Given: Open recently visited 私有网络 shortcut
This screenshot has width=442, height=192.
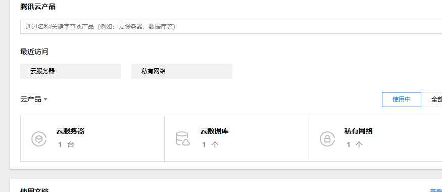Looking at the screenshot, I should click(x=182, y=71).
